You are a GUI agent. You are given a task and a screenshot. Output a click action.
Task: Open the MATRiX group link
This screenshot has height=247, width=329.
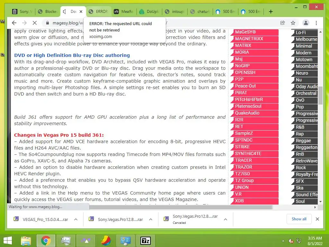(x=255, y=45)
